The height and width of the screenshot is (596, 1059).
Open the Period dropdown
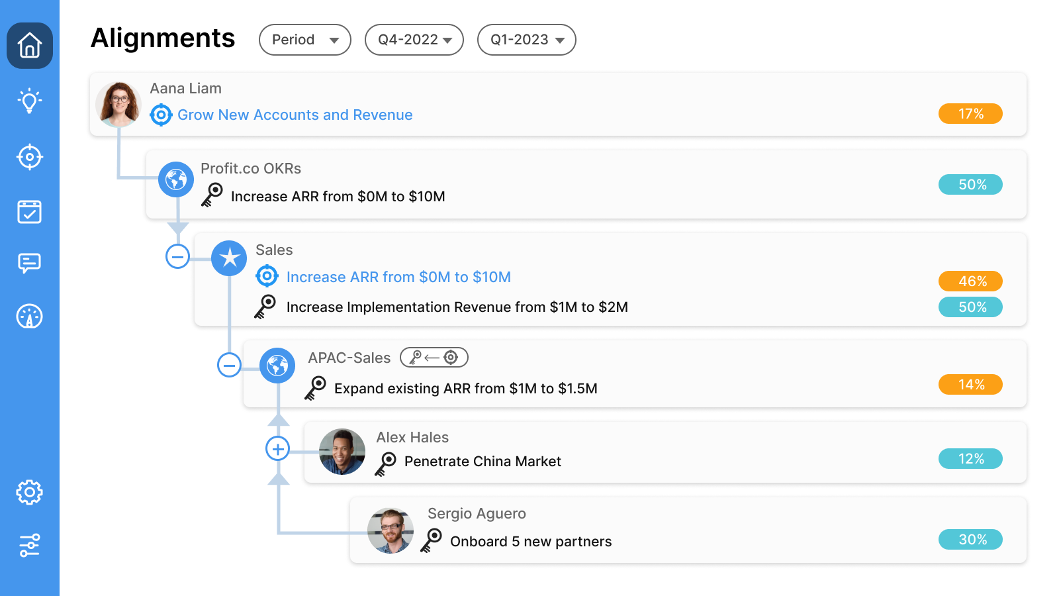[305, 40]
